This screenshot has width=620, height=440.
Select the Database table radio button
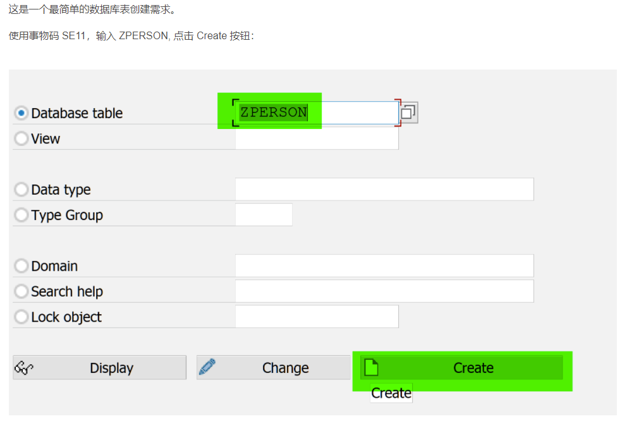point(21,113)
